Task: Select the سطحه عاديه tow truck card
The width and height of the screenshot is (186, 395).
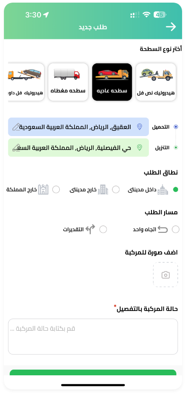Action: (x=112, y=82)
